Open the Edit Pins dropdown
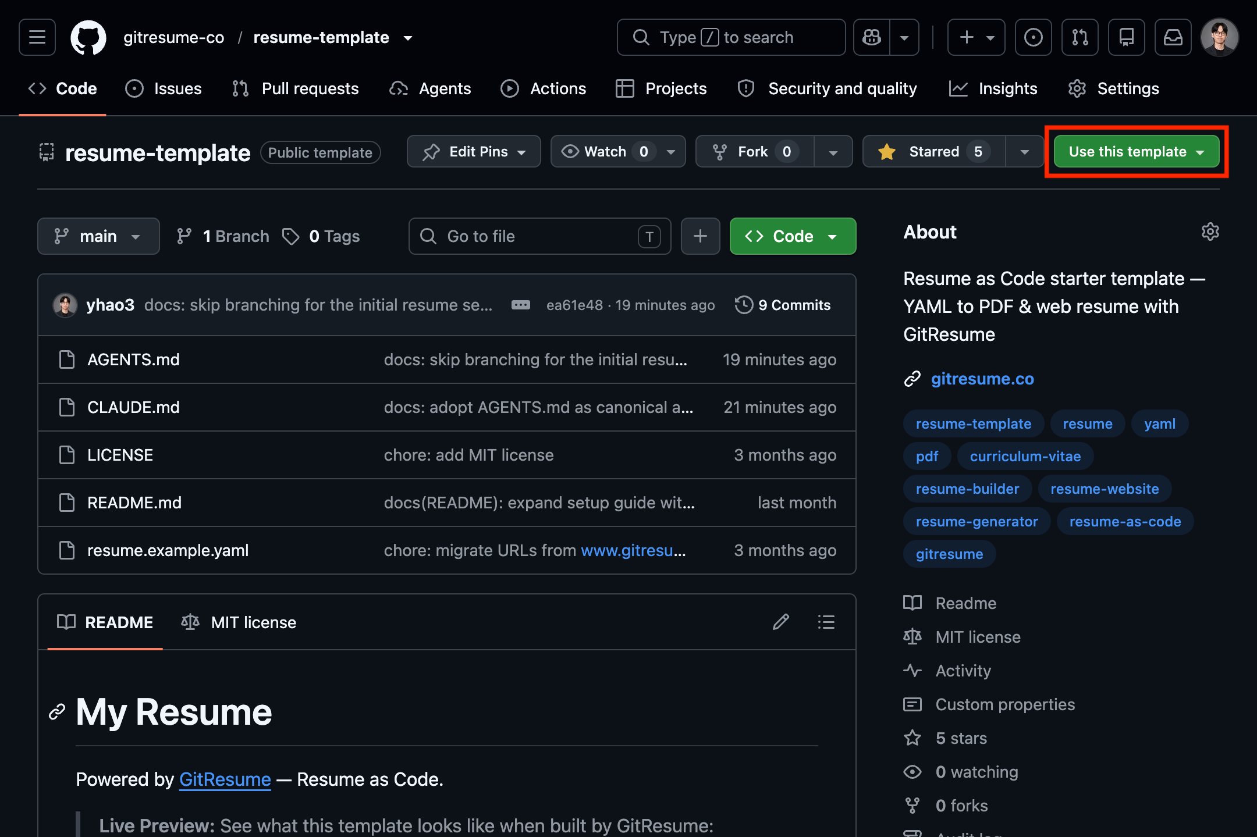The width and height of the screenshot is (1257, 837). [x=474, y=151]
